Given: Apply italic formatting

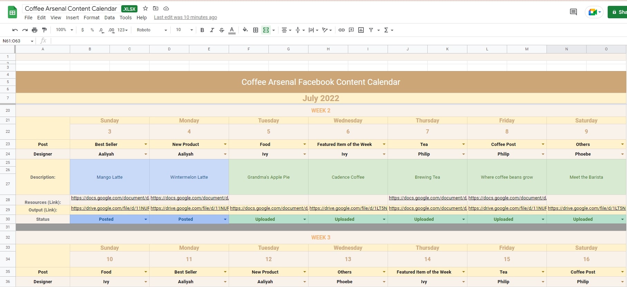Looking at the screenshot, I should 212,30.
